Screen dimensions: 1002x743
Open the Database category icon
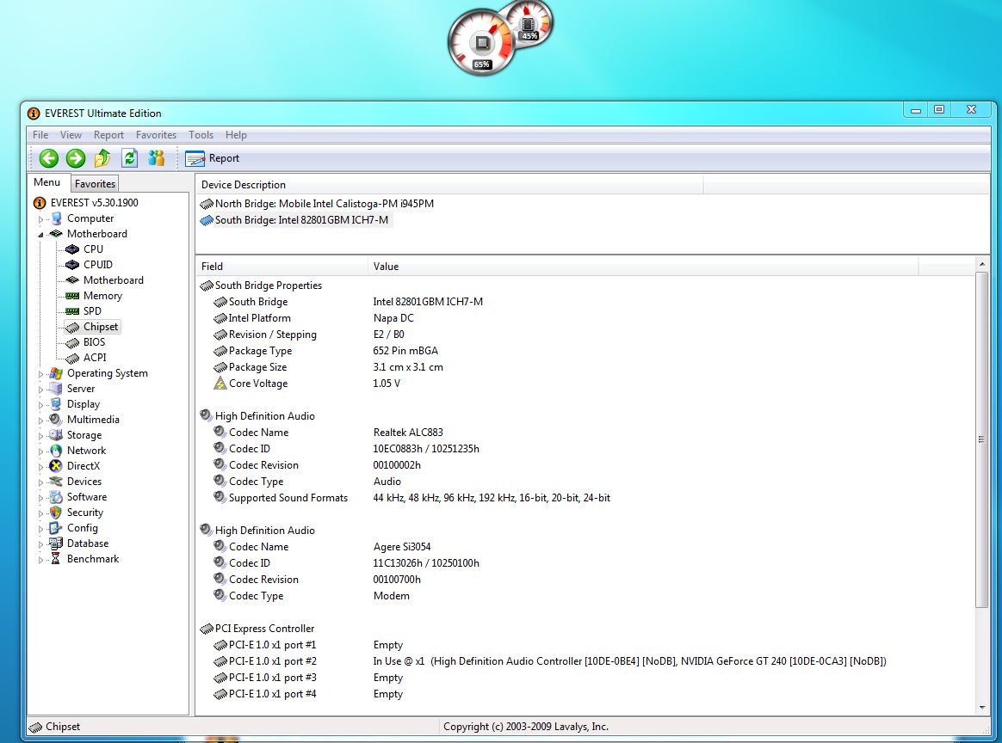click(x=56, y=543)
